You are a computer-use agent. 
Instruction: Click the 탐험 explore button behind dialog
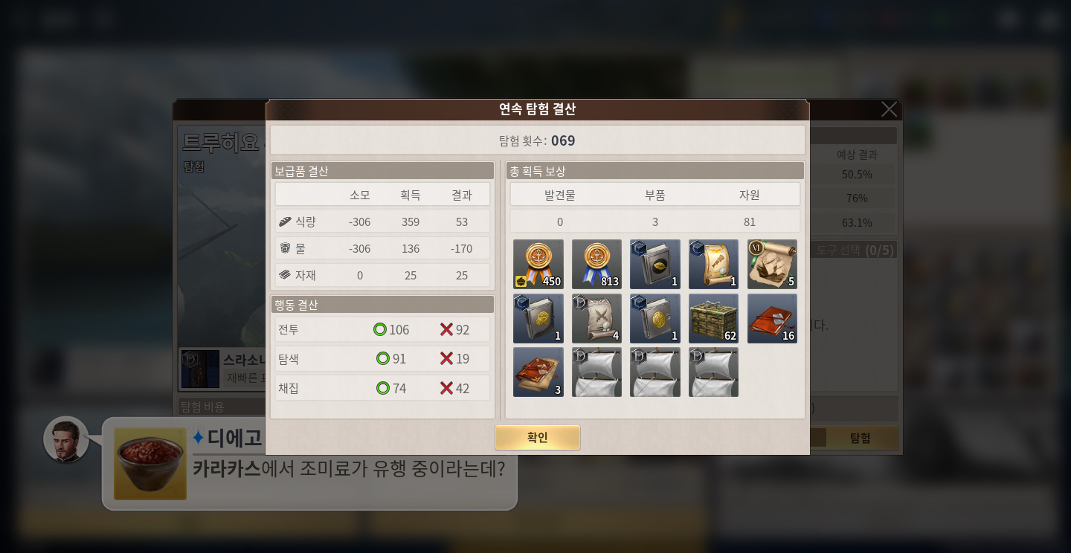tap(861, 438)
